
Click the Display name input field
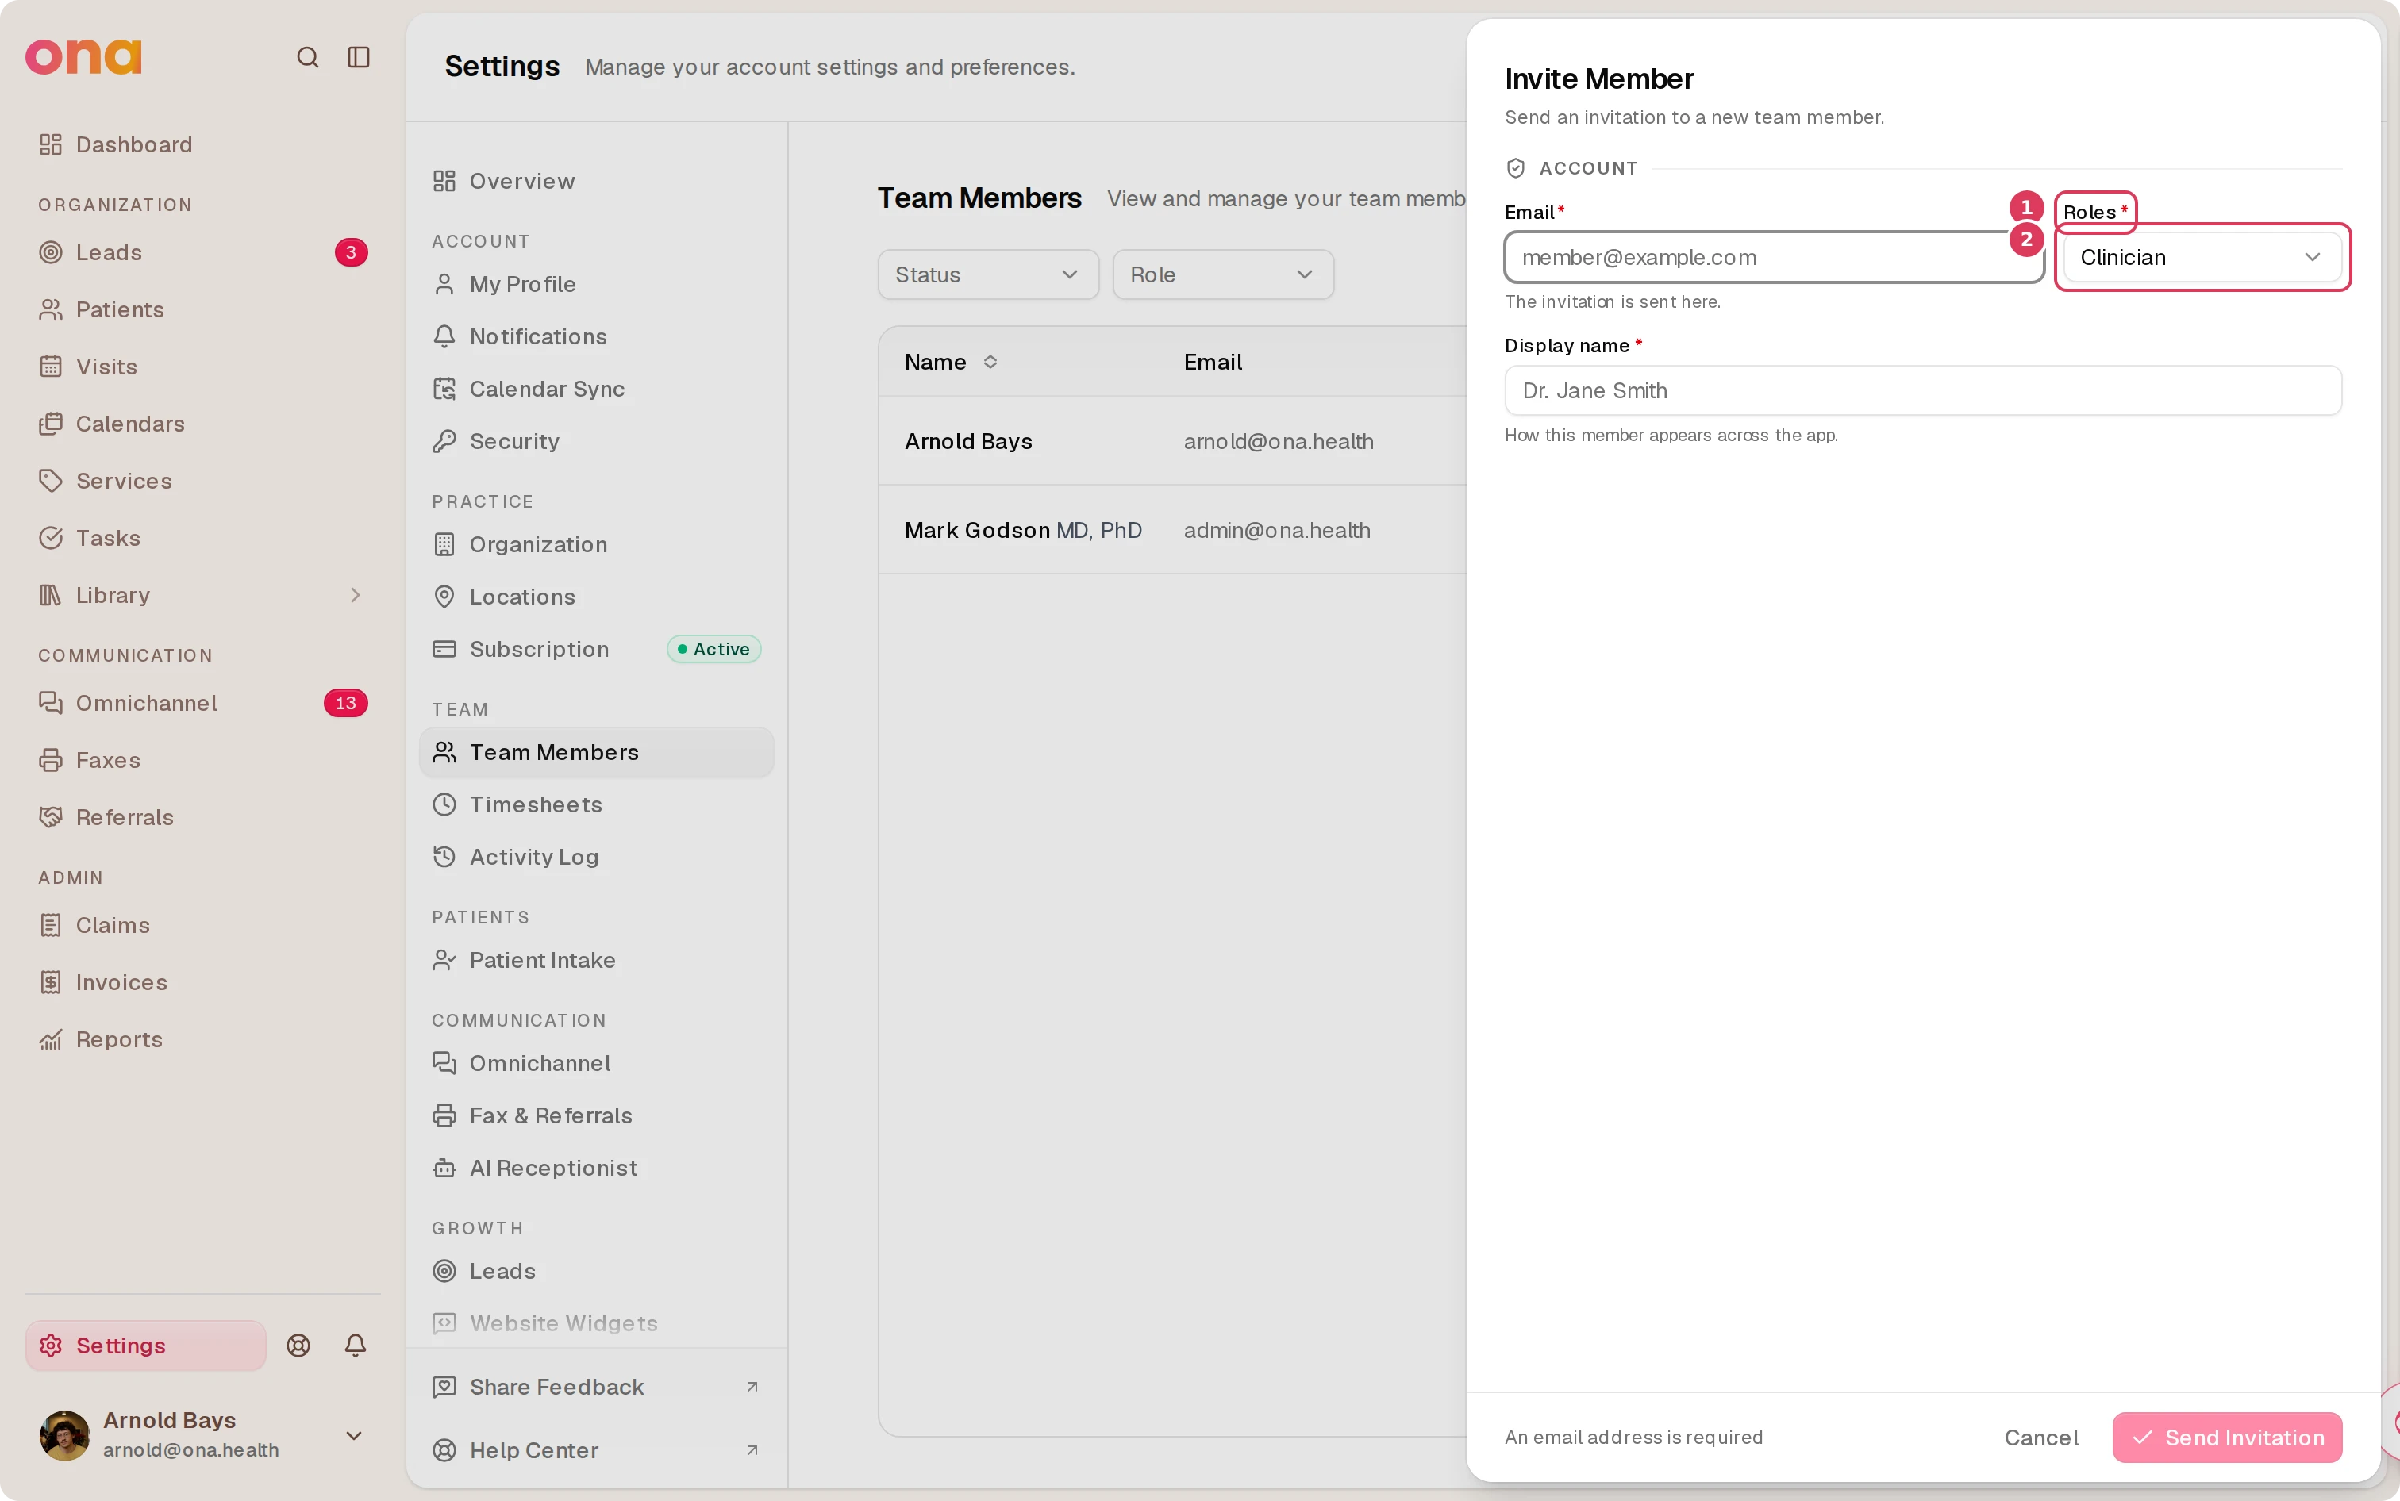point(1922,390)
